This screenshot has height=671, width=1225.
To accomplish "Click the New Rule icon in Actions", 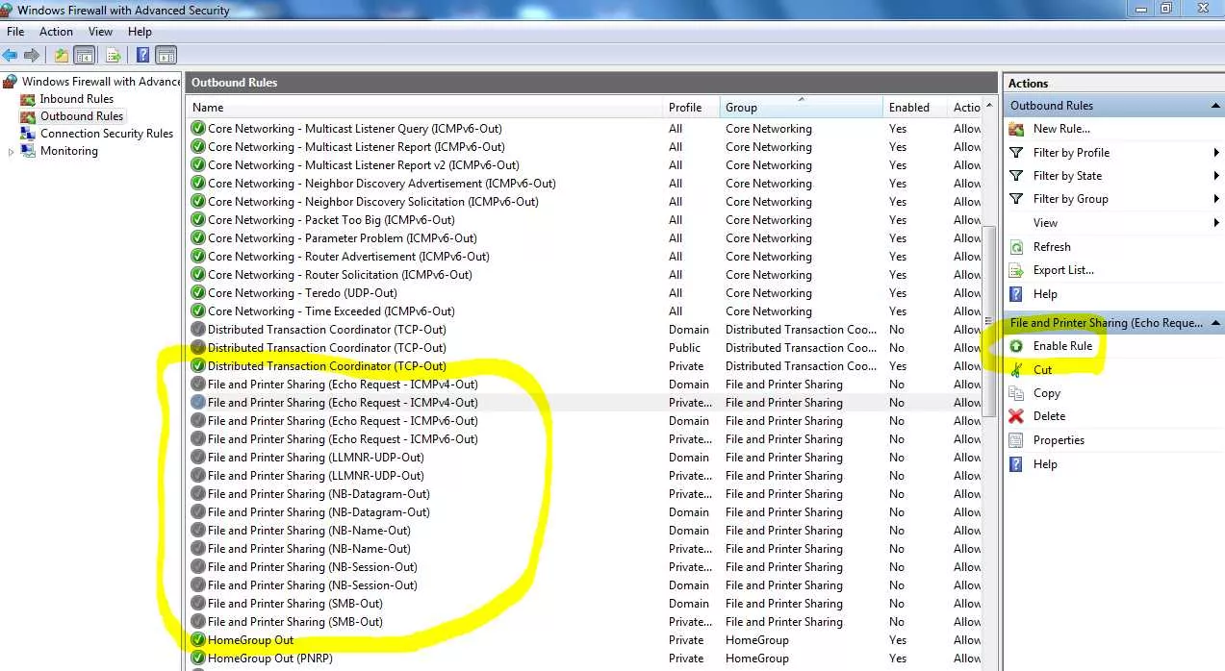I will coord(1015,129).
